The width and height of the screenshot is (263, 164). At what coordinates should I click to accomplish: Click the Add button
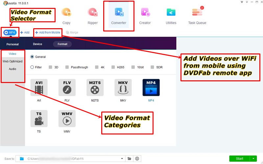[x=25, y=32]
